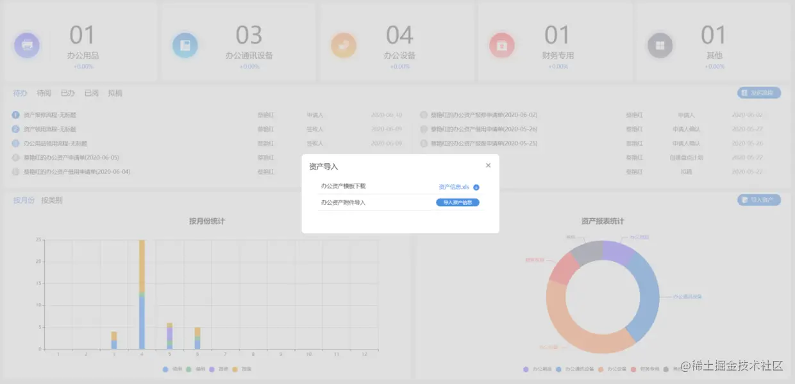Open 办公资产借用申请单(2020-05-26) entry
Viewport: 795px width, 384px height.
pos(484,129)
